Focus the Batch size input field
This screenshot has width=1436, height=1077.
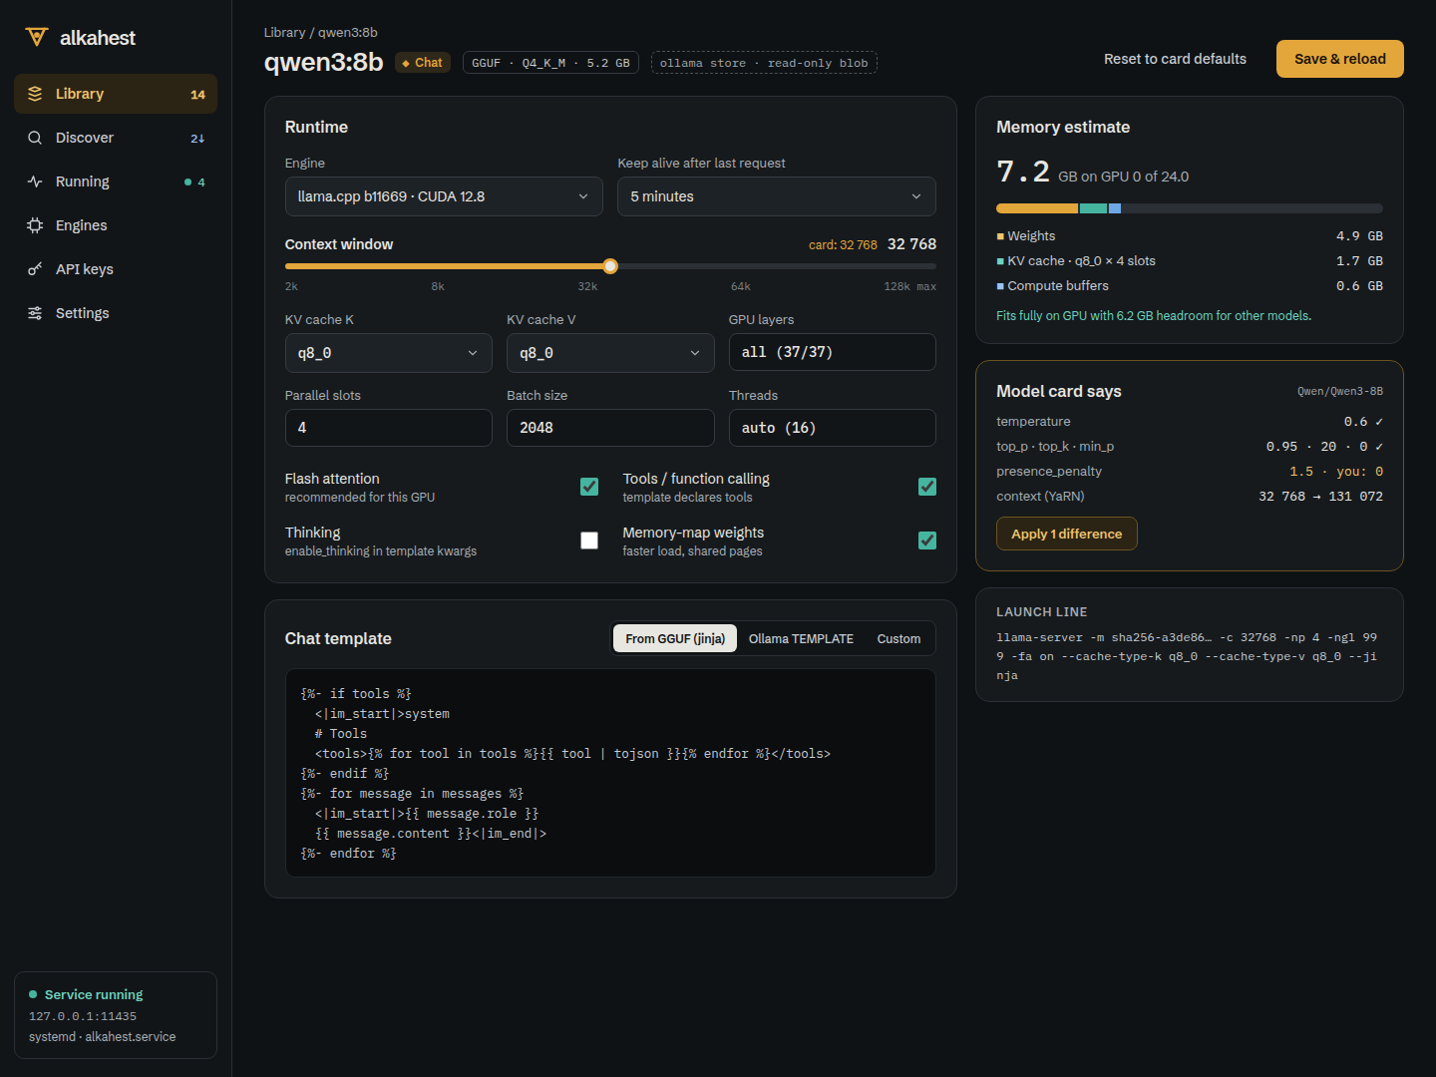coord(610,428)
